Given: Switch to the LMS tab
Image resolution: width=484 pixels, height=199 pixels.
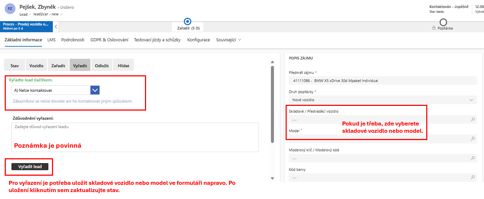Looking at the screenshot, I should [51, 40].
